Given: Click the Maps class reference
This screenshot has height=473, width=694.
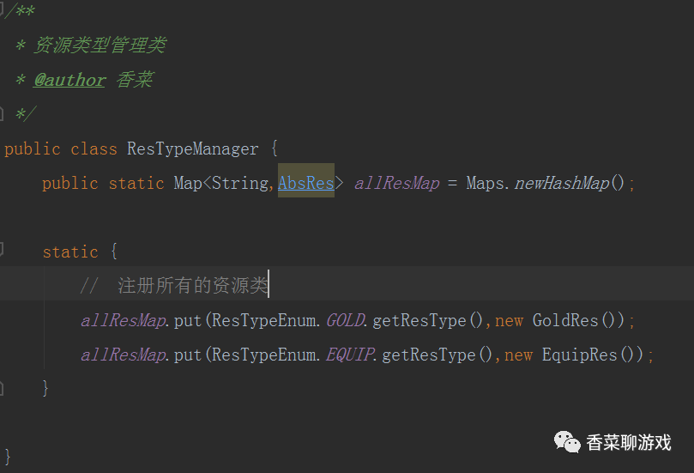Looking at the screenshot, I should 487,183.
